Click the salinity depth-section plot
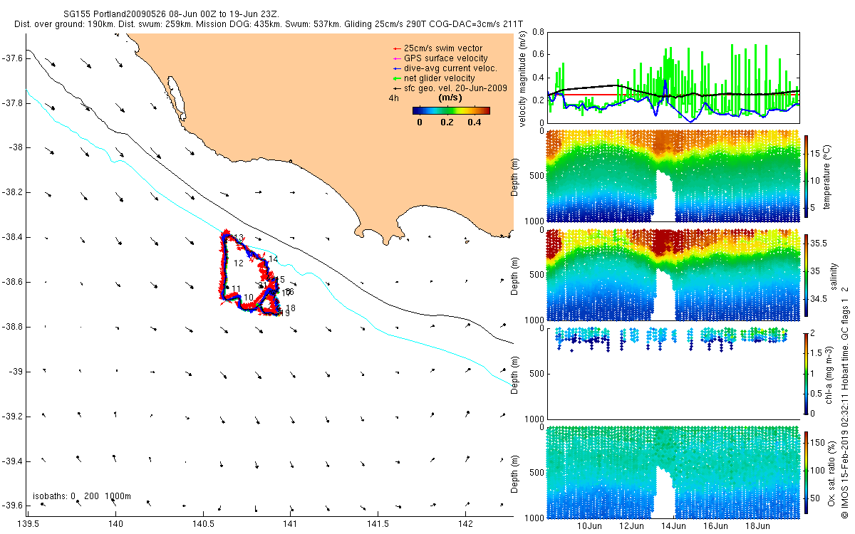The height and width of the screenshot is (534, 855). click(x=672, y=275)
